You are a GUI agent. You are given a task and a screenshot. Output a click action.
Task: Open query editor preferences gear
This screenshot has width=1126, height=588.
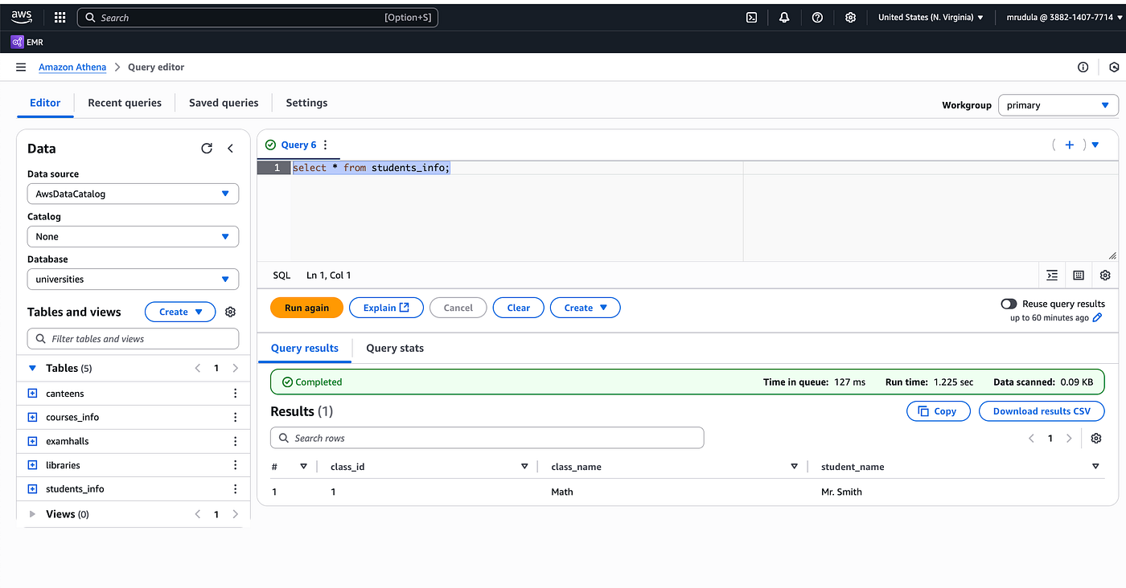(x=1105, y=276)
